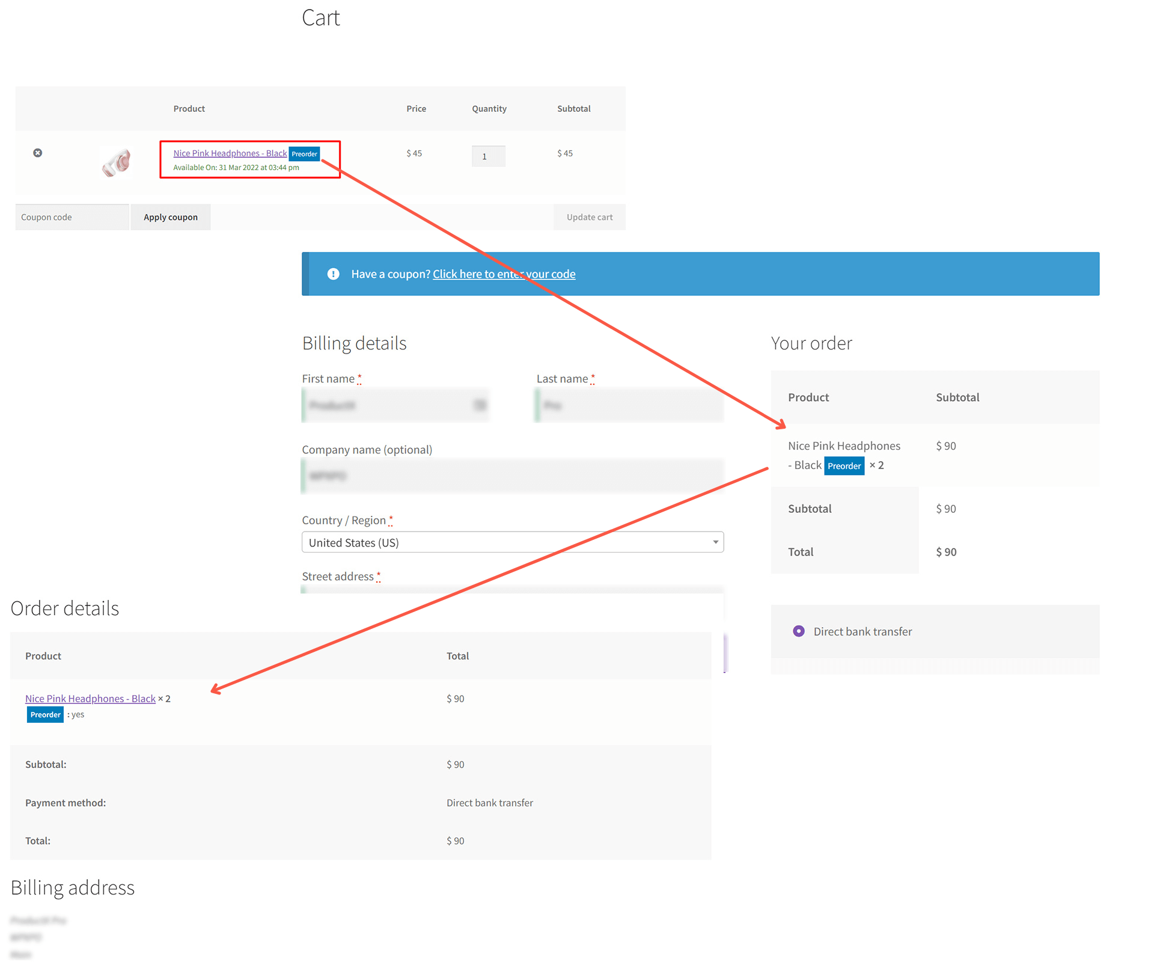
Task: Click the headphones product thumbnail
Action: (x=117, y=161)
